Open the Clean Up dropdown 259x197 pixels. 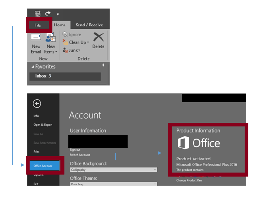coord(76,42)
